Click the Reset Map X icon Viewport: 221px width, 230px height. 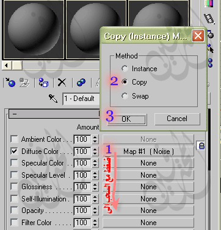62,83
